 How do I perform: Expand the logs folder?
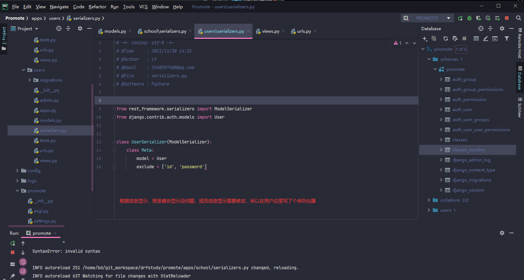pyautogui.click(x=17, y=181)
